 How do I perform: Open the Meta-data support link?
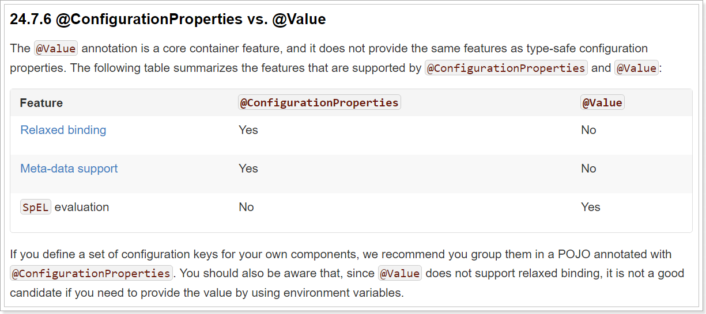69,169
